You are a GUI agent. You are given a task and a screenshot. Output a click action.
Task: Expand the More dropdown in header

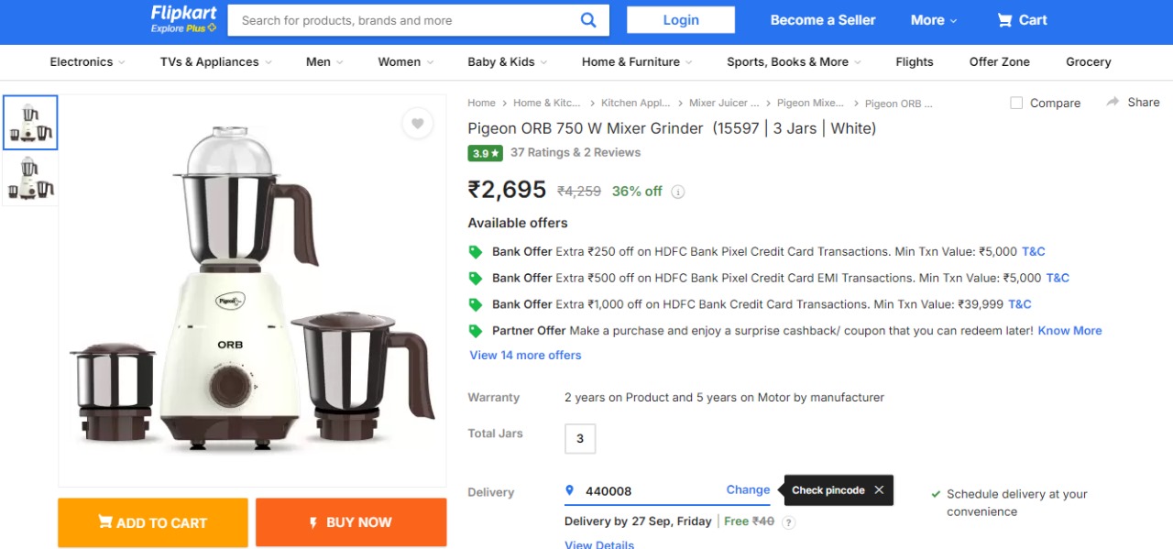pos(933,20)
